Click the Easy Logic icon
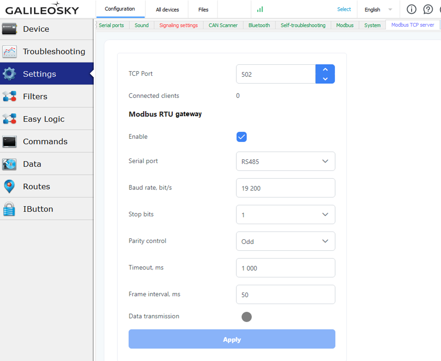Viewport: 441px width, 361px height. (x=10, y=119)
